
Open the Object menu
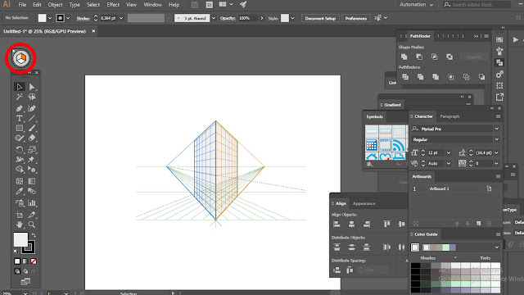55,5
